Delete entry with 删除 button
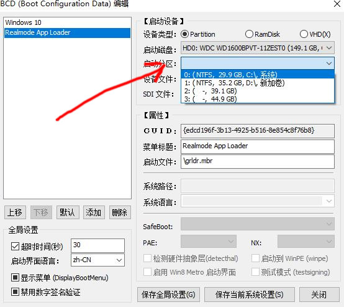 pyautogui.click(x=120, y=212)
